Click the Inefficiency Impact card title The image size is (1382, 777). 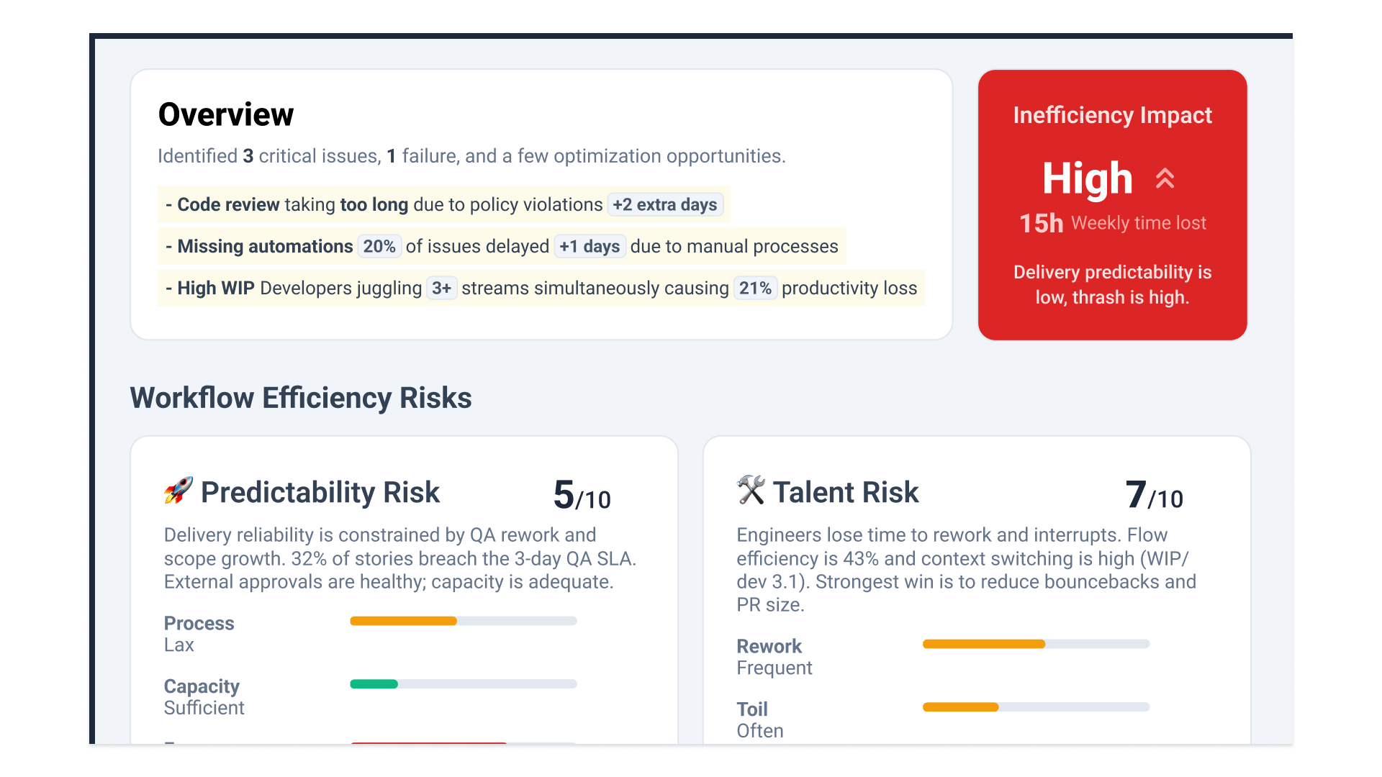point(1112,115)
